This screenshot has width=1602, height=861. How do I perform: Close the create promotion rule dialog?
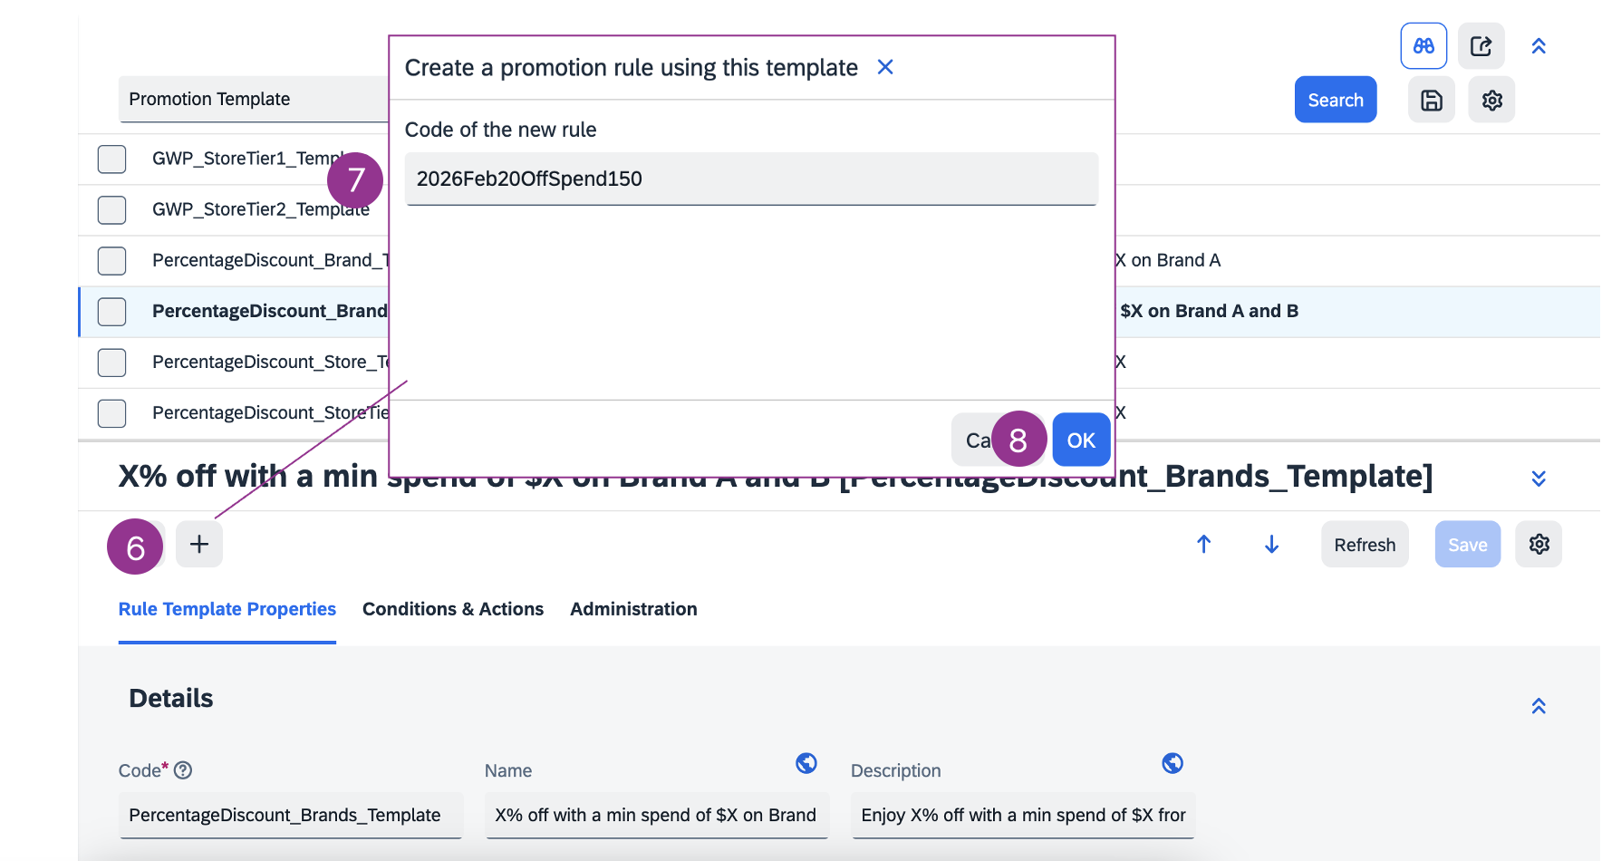point(885,67)
